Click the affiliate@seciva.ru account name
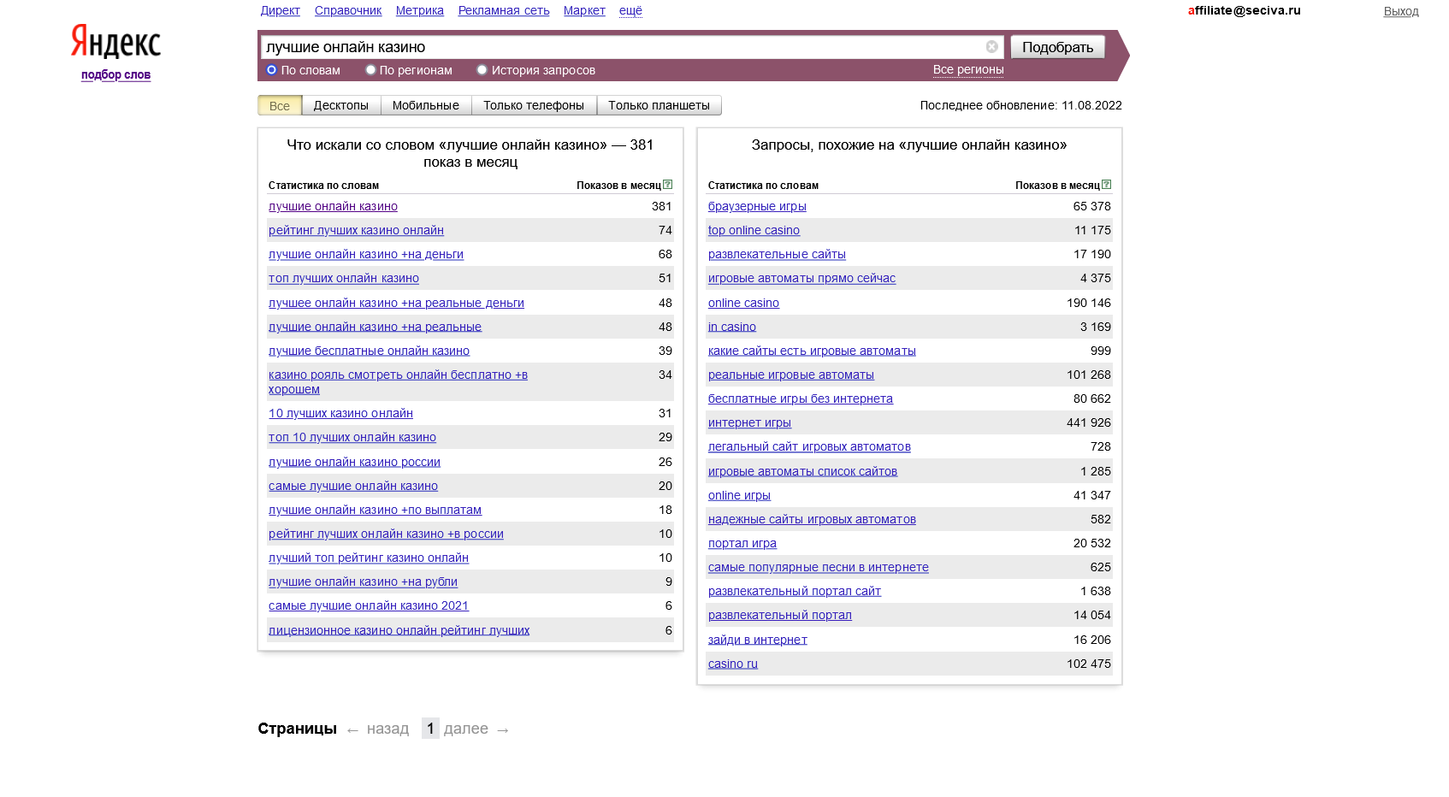The height and width of the screenshot is (797, 1449). (1244, 10)
